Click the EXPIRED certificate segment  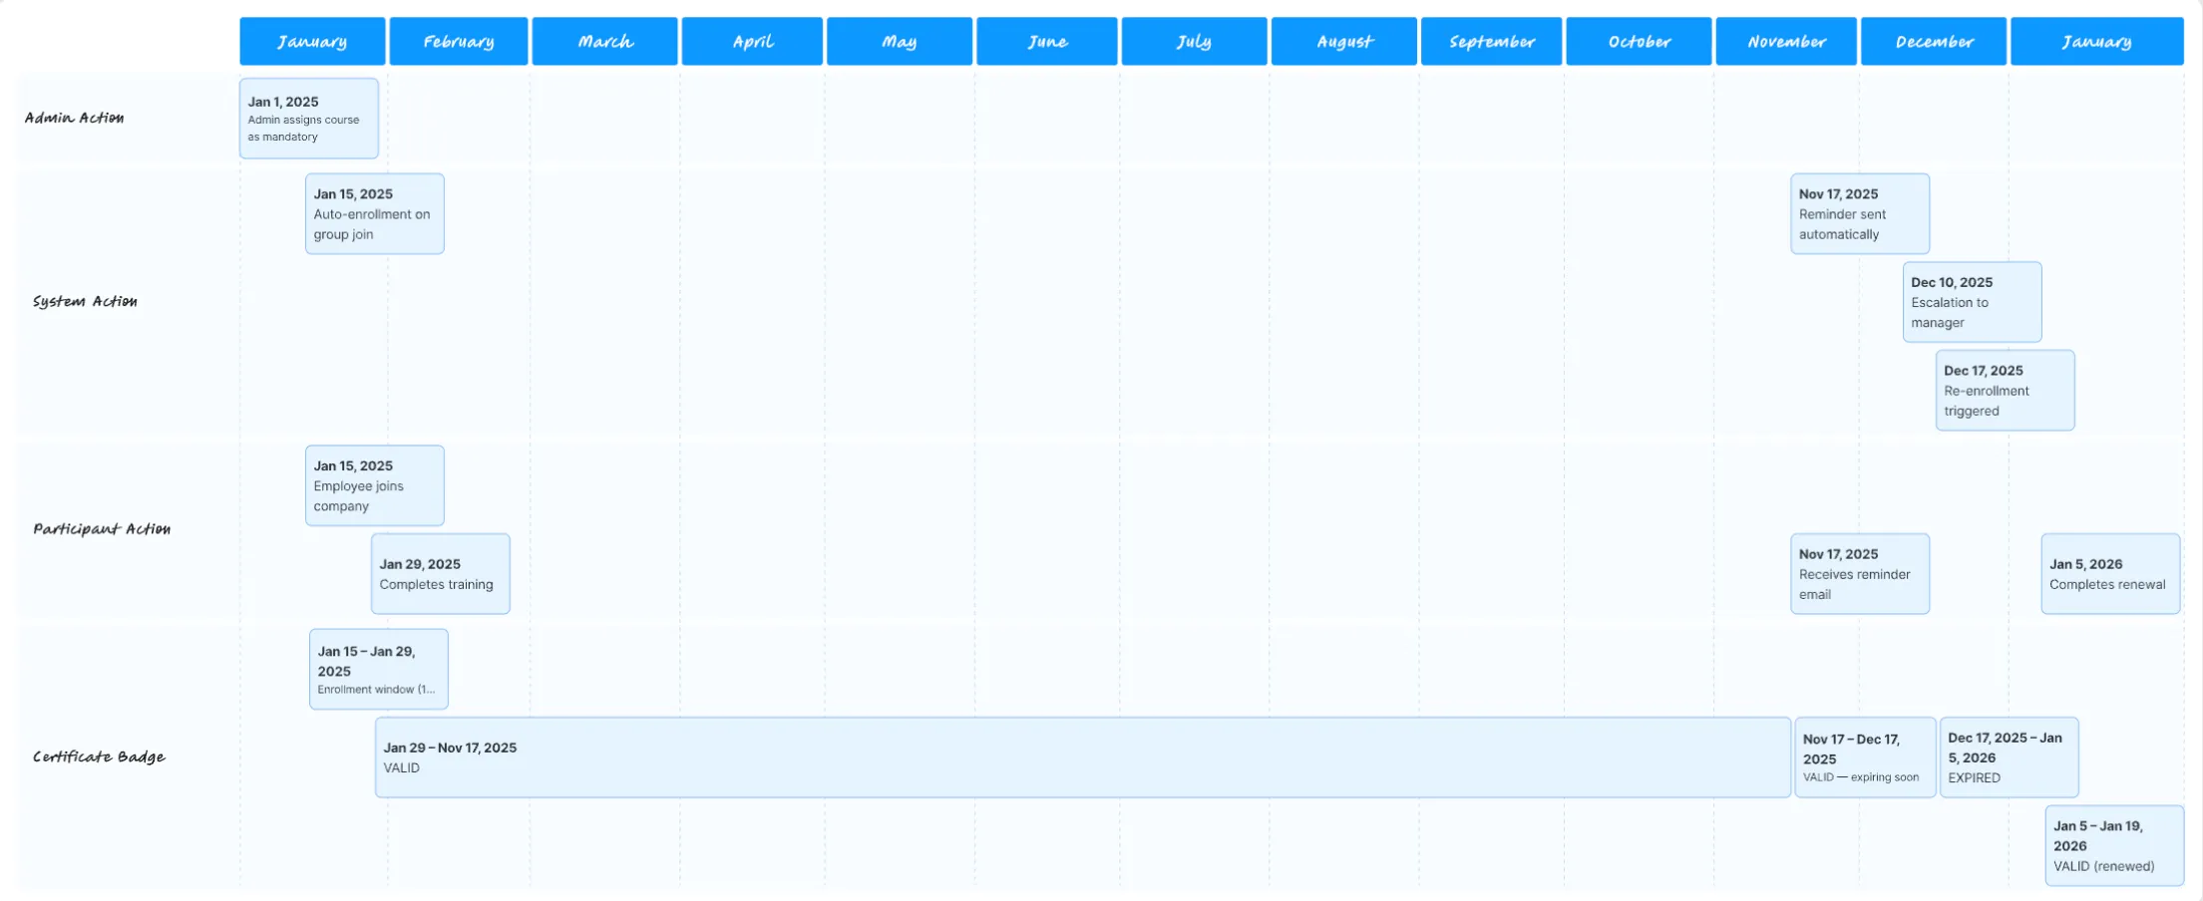click(x=2009, y=756)
